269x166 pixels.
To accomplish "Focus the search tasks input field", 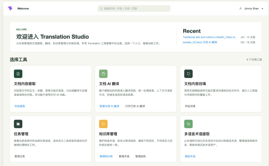I will 134,9.
